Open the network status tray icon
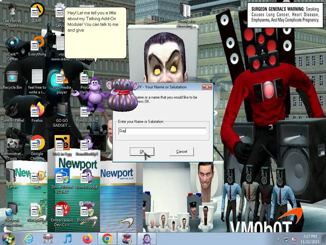 click(286, 239)
